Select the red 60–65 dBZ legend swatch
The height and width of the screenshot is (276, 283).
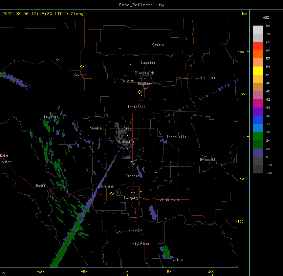coord(258,46)
